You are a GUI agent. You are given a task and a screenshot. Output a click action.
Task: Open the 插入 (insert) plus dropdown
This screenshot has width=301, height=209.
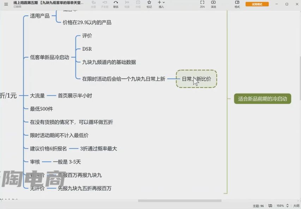point(161,4)
